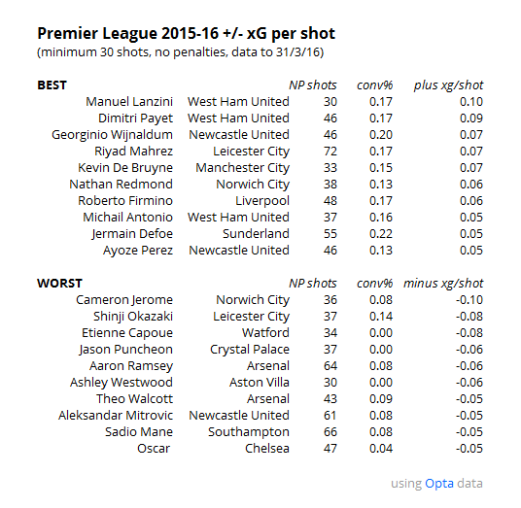Viewport: 521px width, 508px height.
Task: Click Jermain Defoe's conversion value 0.22
Action: pyautogui.click(x=381, y=234)
